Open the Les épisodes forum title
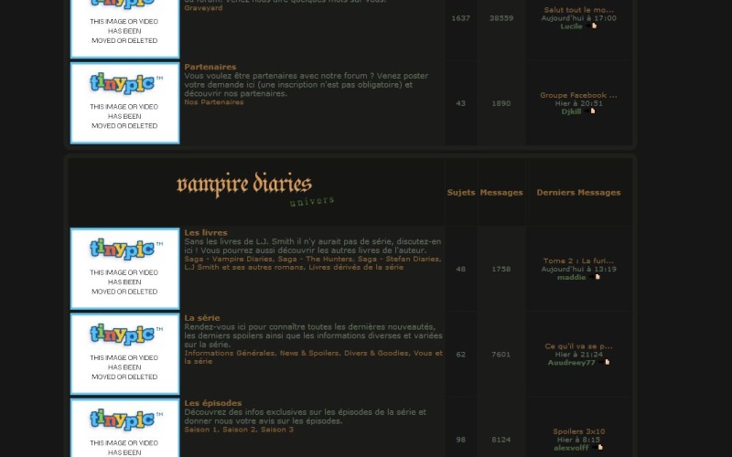The image size is (732, 457). (213, 403)
